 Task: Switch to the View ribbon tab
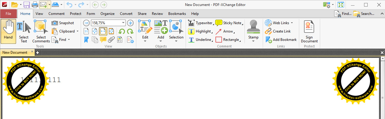click(39, 14)
